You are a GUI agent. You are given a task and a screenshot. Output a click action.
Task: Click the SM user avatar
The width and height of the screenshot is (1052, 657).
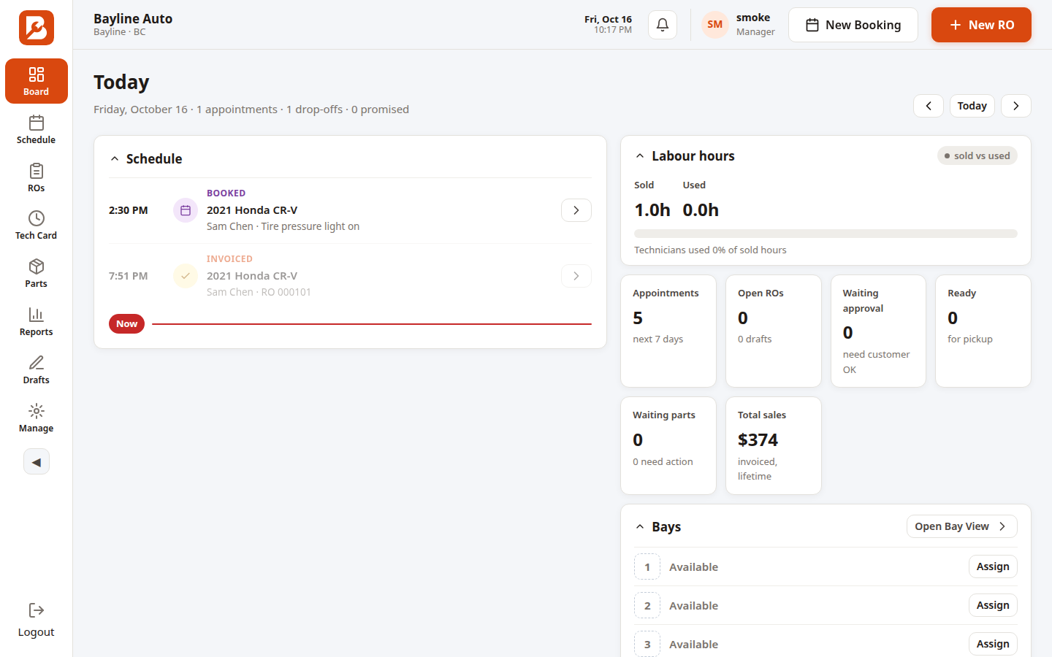pyautogui.click(x=715, y=25)
